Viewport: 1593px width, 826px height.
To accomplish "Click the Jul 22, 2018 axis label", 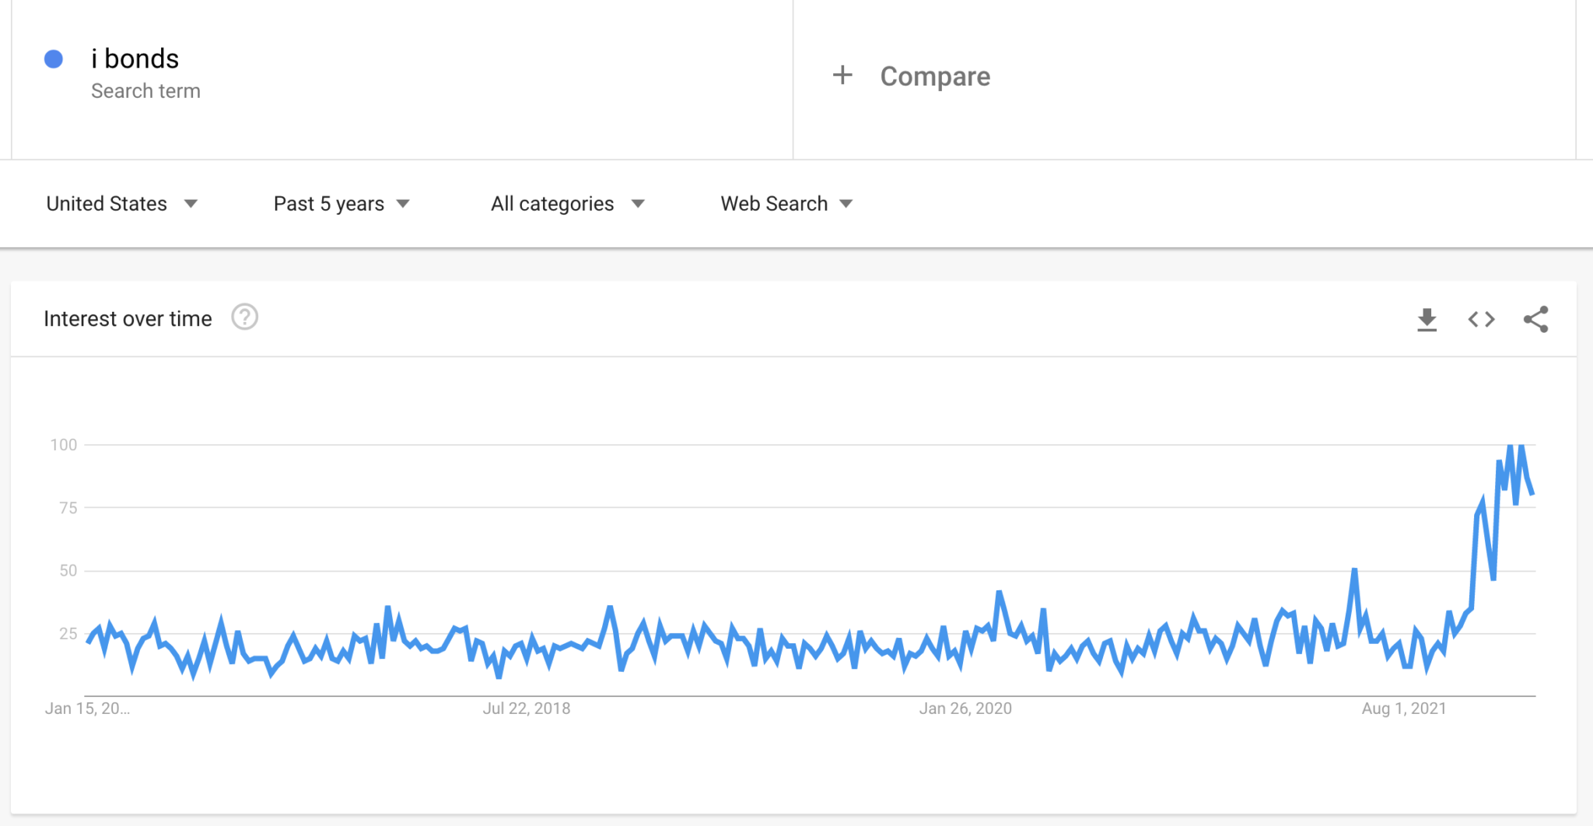I will [x=527, y=709].
